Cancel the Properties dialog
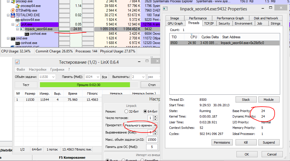Viewport: 290px width, 161px height. click(272, 154)
